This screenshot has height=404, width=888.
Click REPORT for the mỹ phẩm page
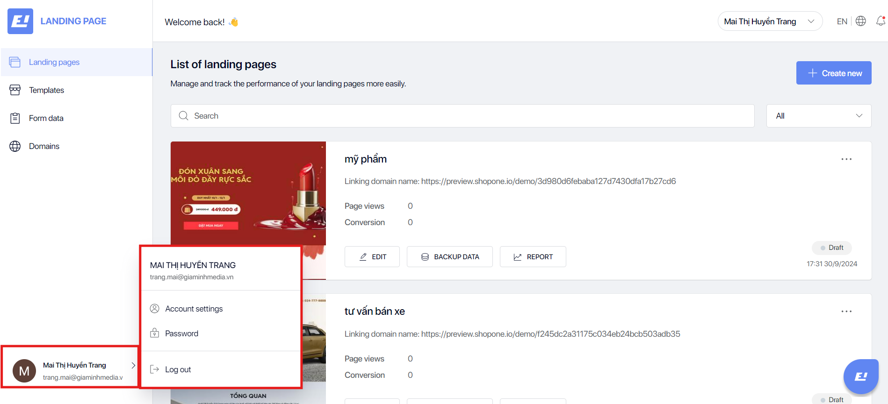tap(533, 257)
